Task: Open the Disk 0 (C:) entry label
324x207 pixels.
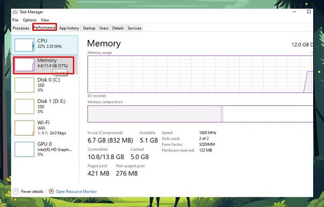Action: 49,79
